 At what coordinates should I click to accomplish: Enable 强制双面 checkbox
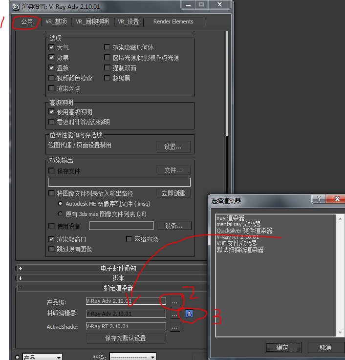[107, 67]
